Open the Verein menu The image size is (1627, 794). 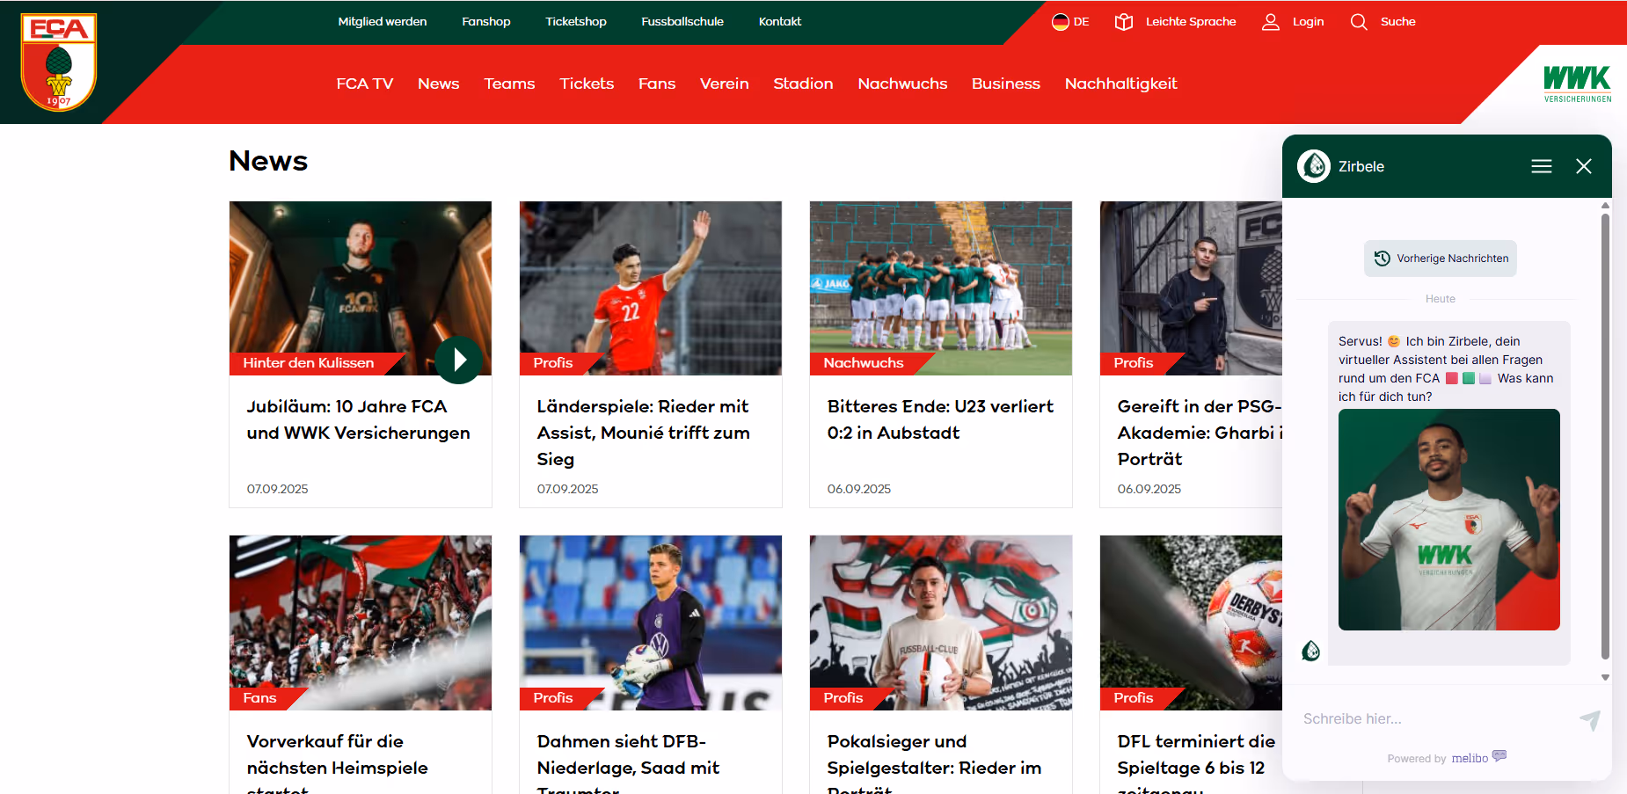pyautogui.click(x=725, y=84)
